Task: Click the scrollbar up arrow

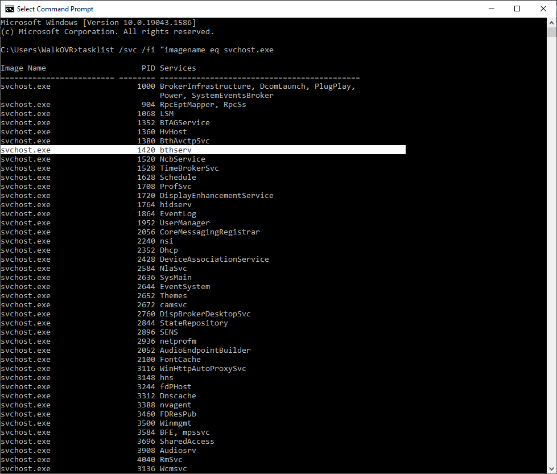Action: coord(551,22)
